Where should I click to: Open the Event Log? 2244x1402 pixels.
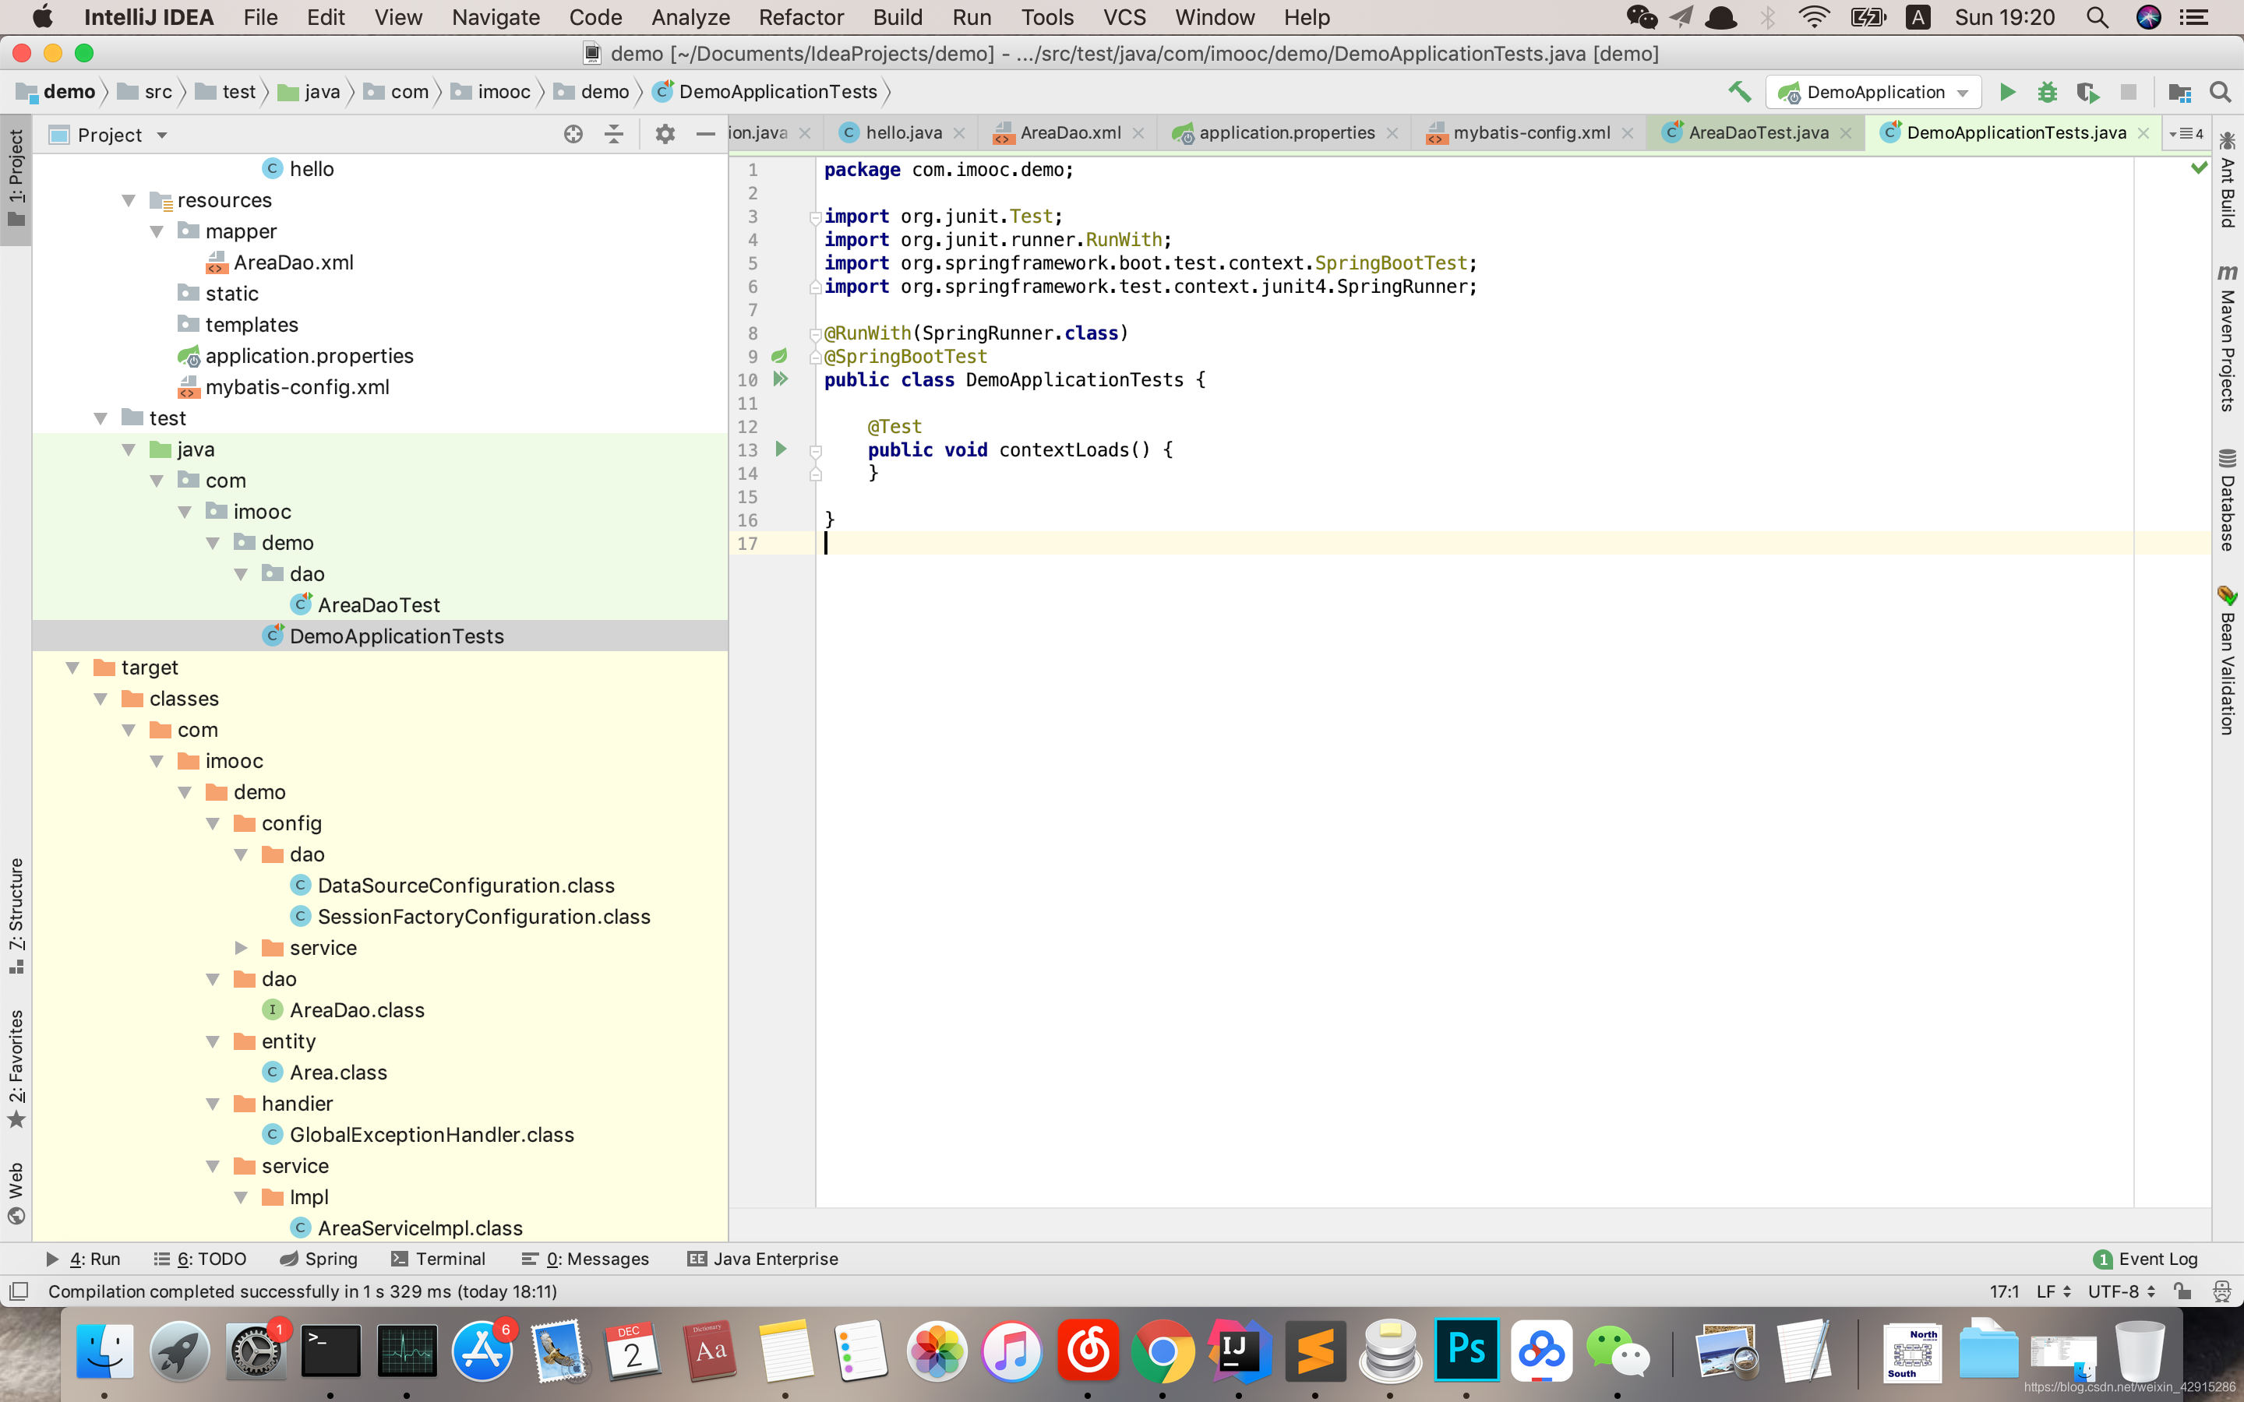(x=2146, y=1258)
